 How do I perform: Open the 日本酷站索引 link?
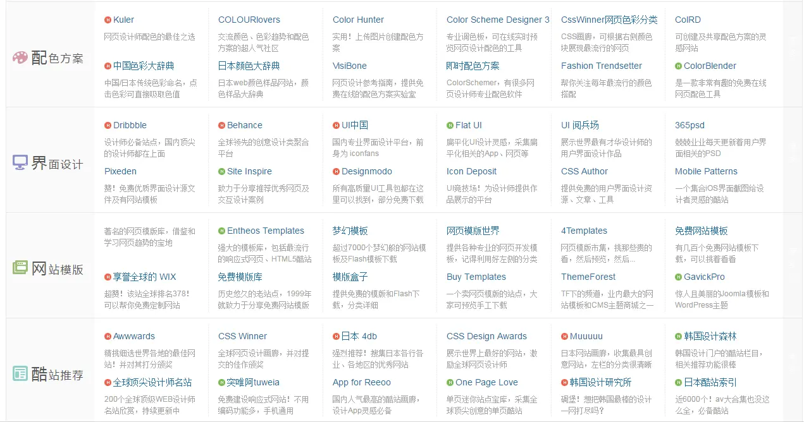[710, 382]
